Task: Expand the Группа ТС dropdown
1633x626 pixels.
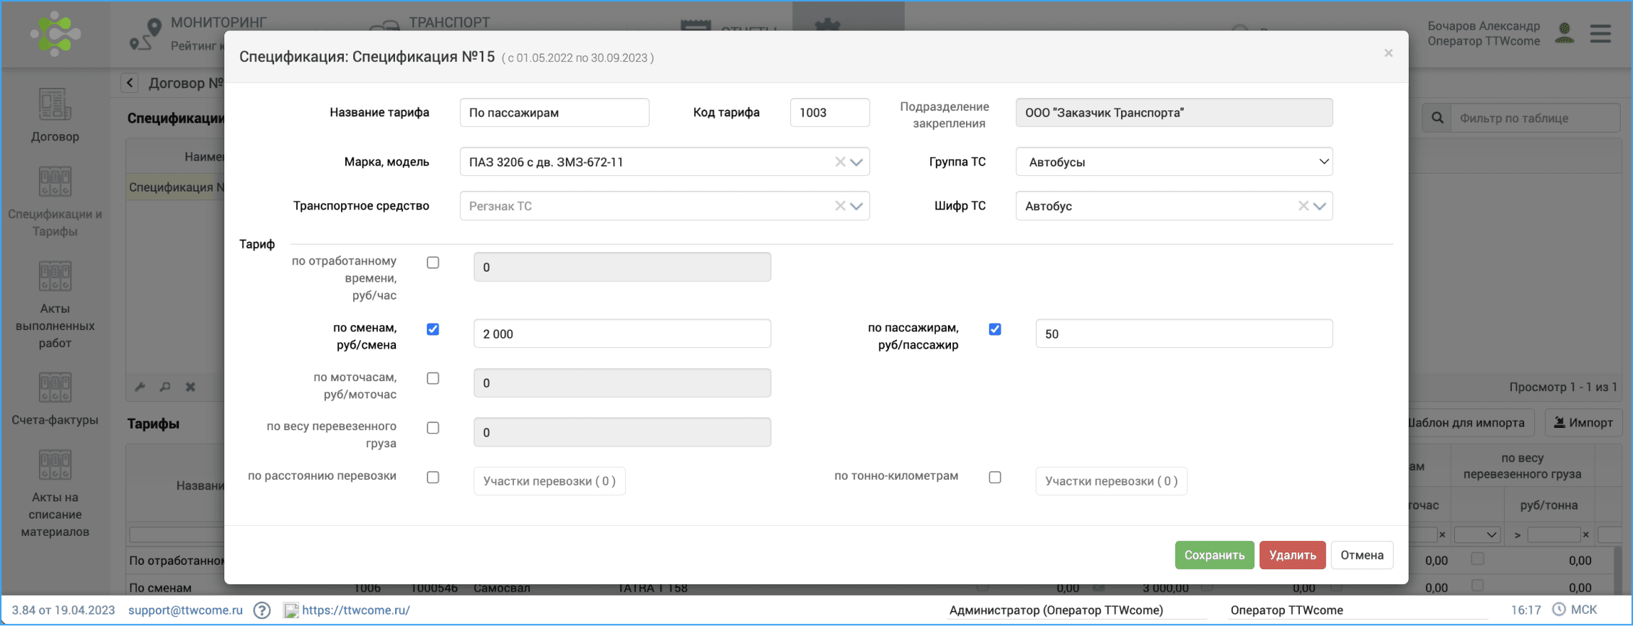Action: coord(1323,162)
